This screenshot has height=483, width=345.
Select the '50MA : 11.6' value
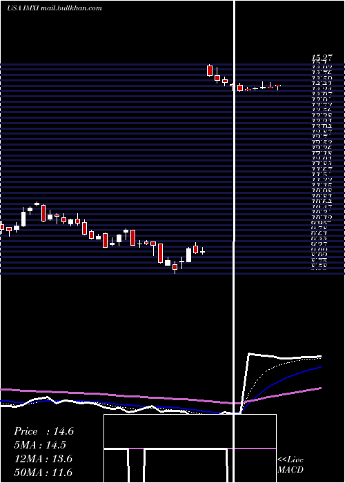click(43, 472)
